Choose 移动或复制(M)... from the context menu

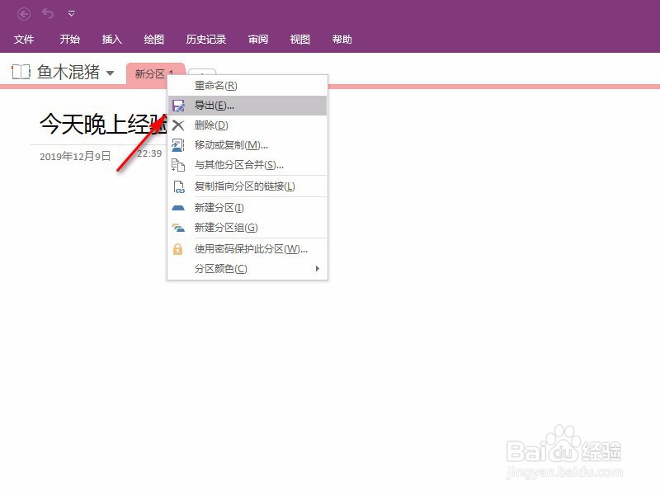click(247, 145)
